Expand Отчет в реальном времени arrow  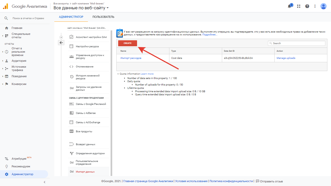3,52
